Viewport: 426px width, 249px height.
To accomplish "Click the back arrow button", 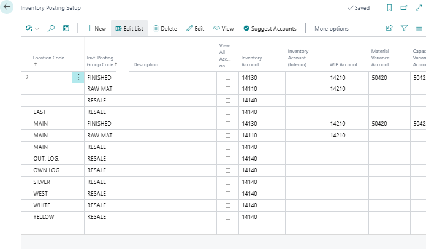I will 8,9.
